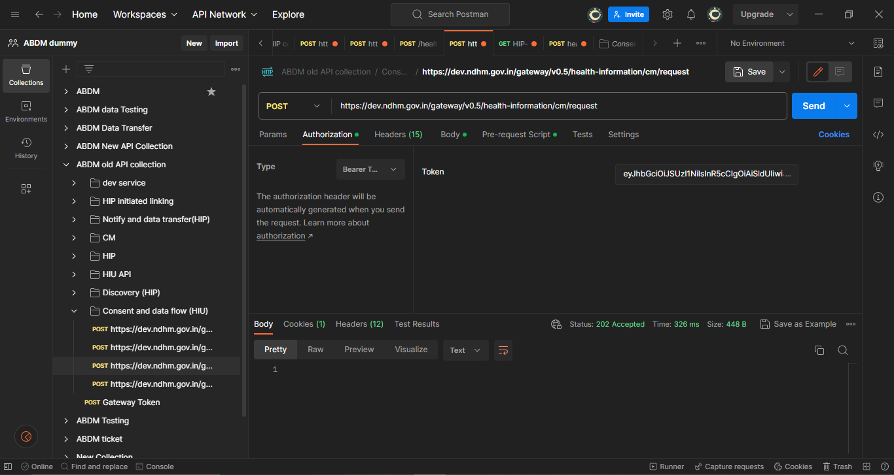Change the Bearer Token auth type
The height and width of the screenshot is (475, 894).
tap(370, 169)
